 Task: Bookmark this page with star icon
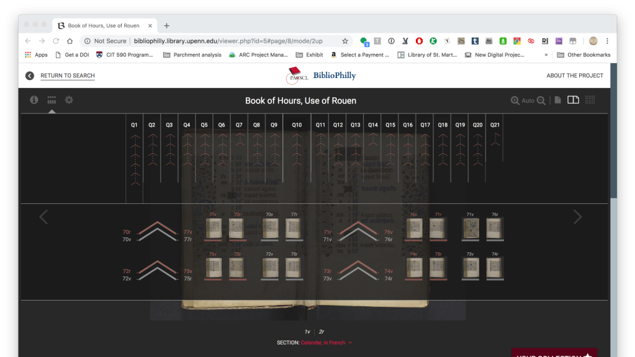pos(345,41)
